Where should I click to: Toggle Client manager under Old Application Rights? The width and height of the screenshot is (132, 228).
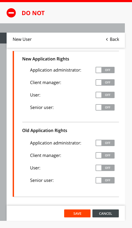click(105, 155)
